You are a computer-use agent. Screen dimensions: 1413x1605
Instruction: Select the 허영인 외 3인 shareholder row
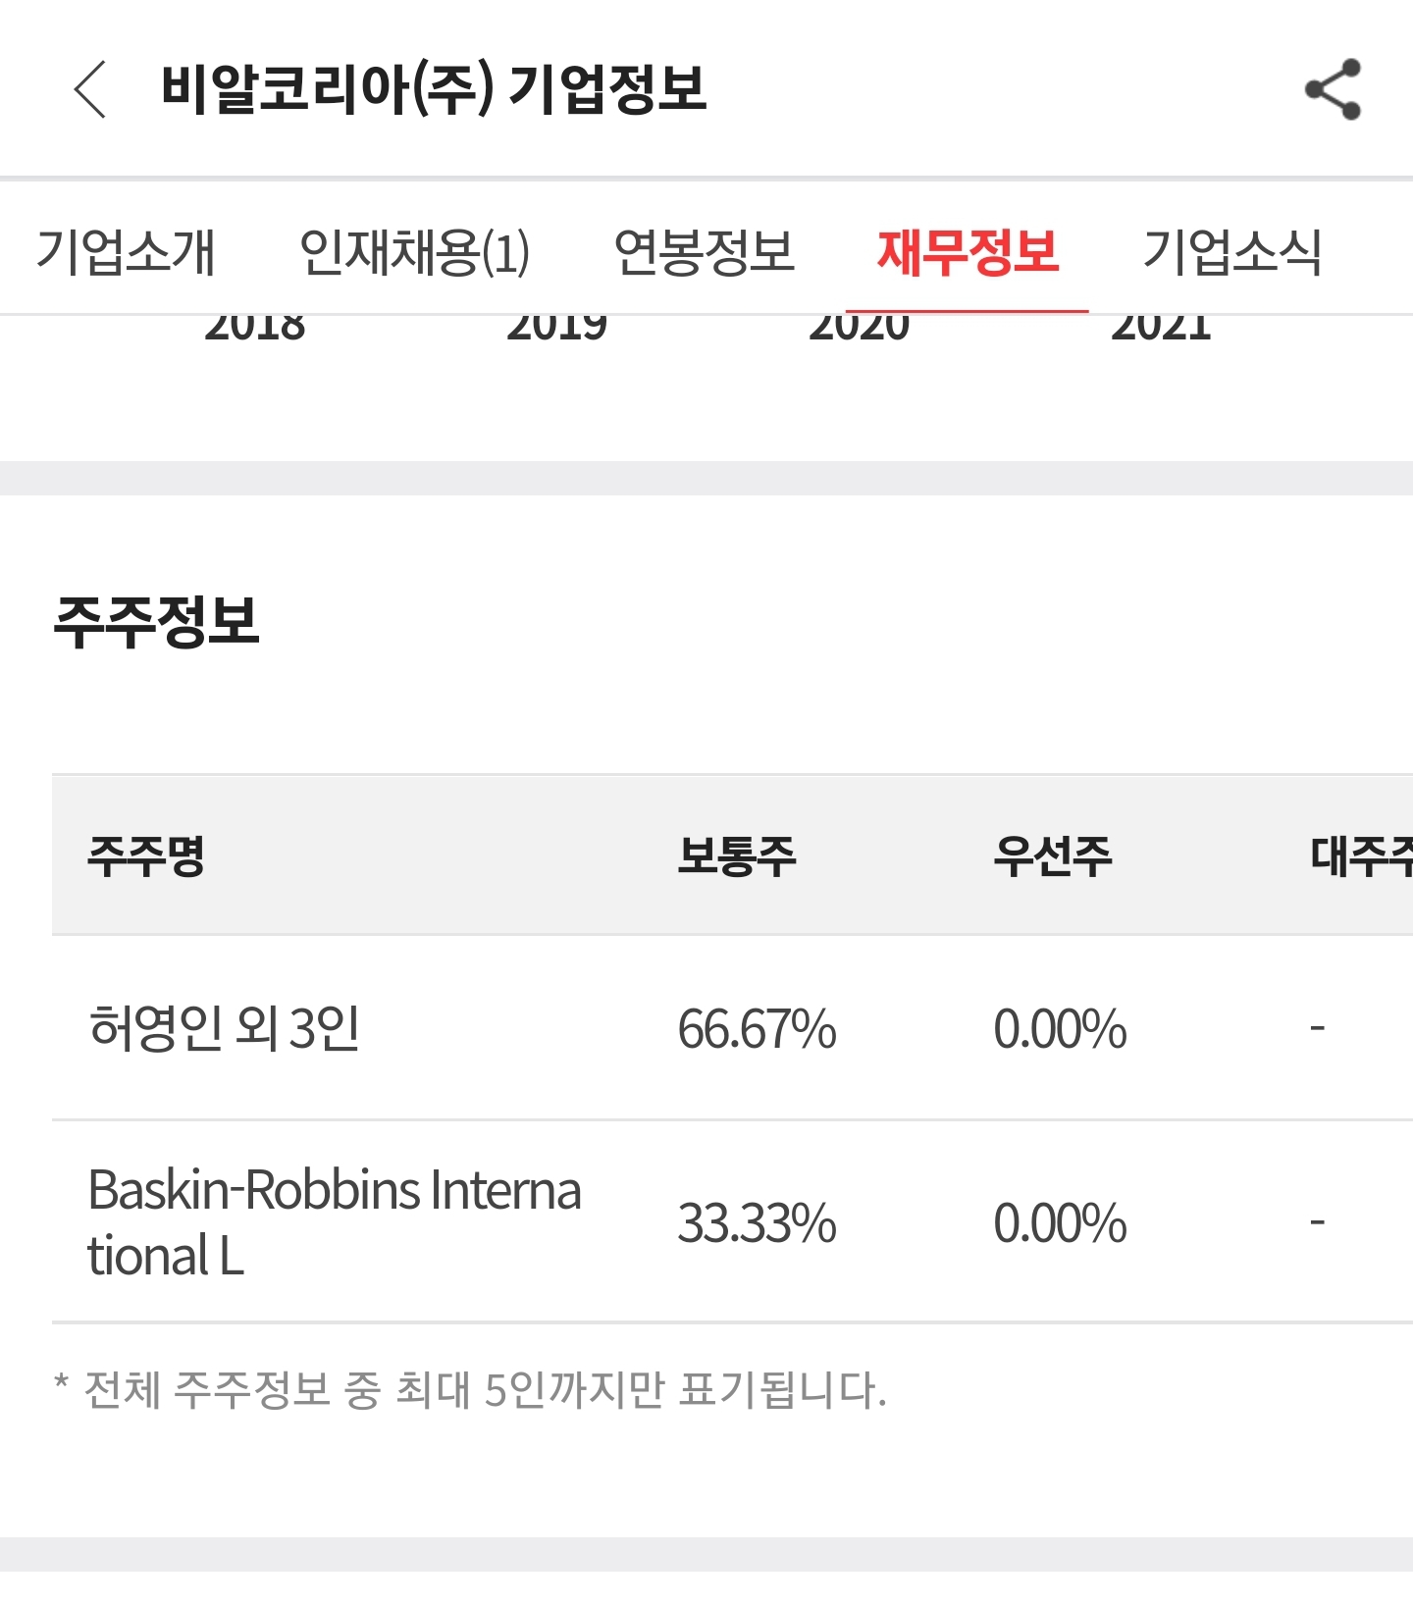tap(732, 1027)
